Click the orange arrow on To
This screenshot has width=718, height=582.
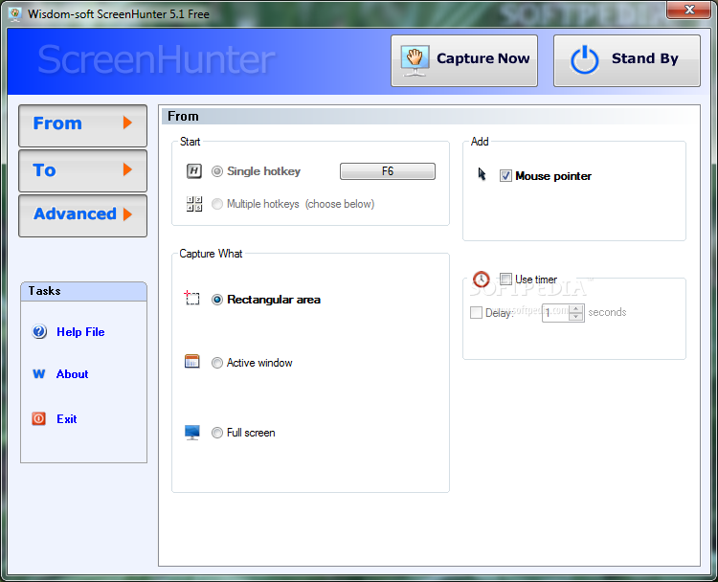pos(127,169)
